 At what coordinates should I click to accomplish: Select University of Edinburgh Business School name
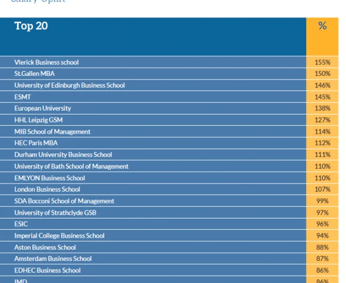coord(70,85)
